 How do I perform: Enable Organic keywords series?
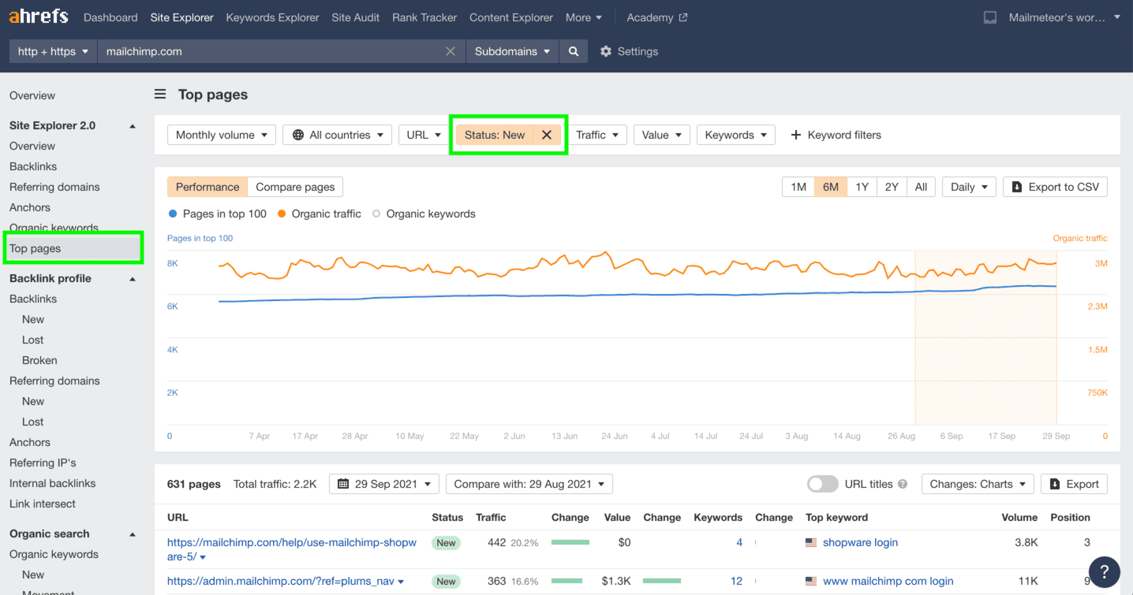pyautogui.click(x=424, y=214)
